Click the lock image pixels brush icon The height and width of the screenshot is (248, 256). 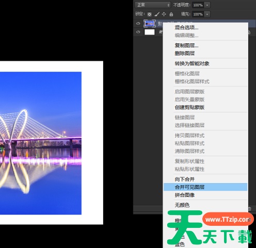157,14
